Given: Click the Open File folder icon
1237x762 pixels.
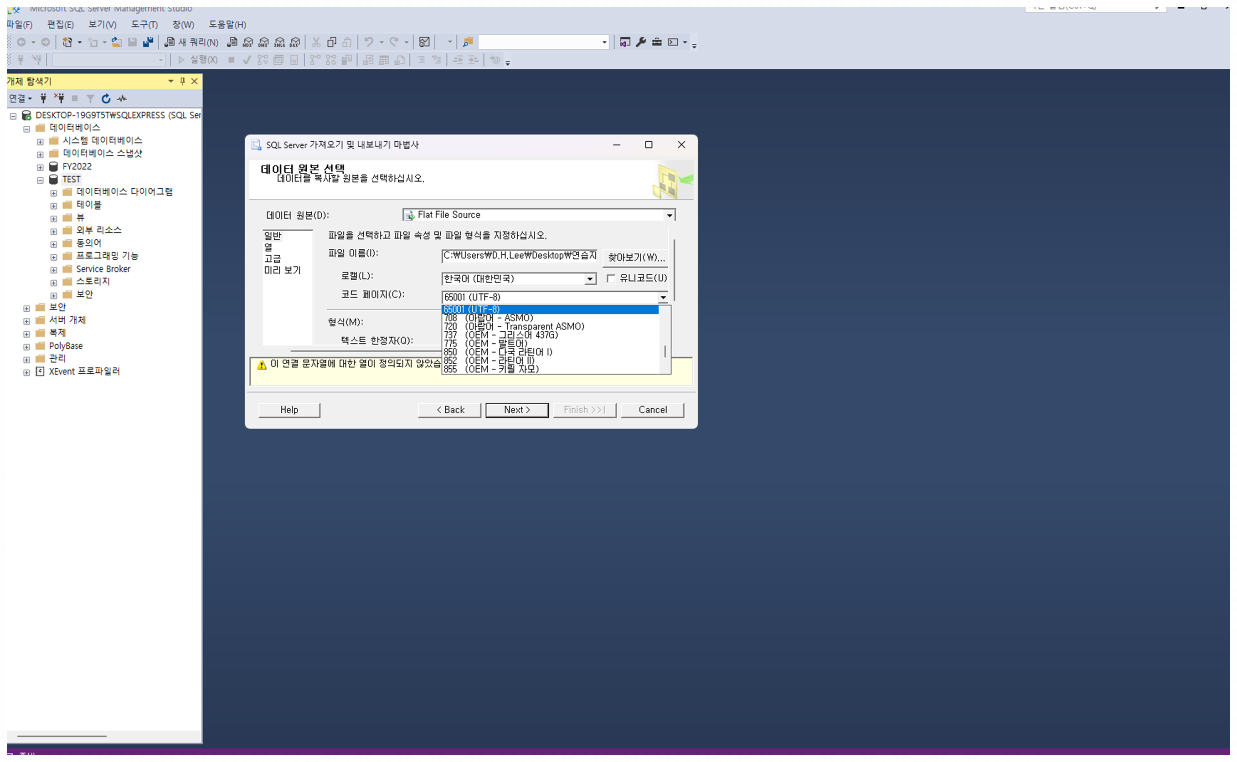Looking at the screenshot, I should 116,42.
